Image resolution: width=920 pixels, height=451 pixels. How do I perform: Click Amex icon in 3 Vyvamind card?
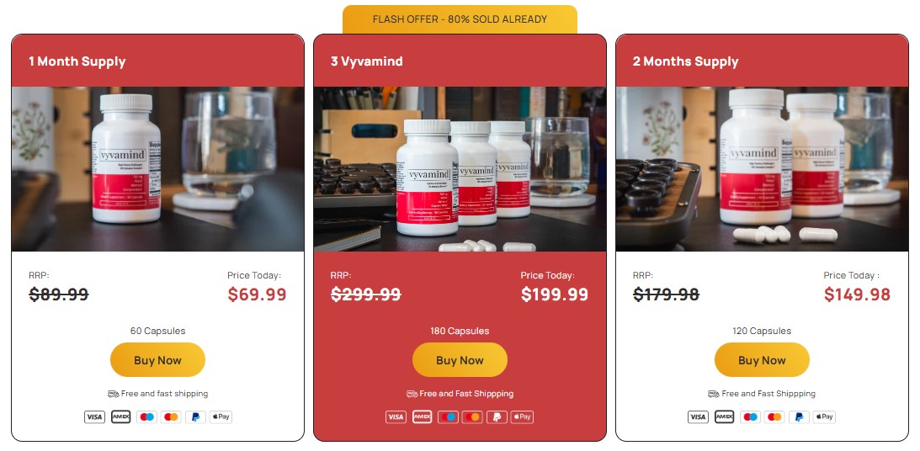pyautogui.click(x=422, y=417)
